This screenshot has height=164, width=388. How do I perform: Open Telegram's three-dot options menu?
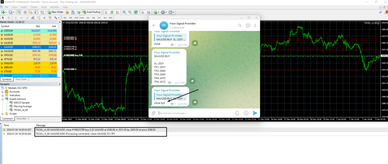[256, 25]
